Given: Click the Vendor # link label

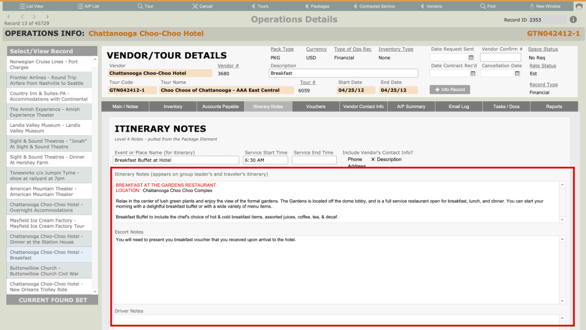Looking at the screenshot, I should point(228,66).
